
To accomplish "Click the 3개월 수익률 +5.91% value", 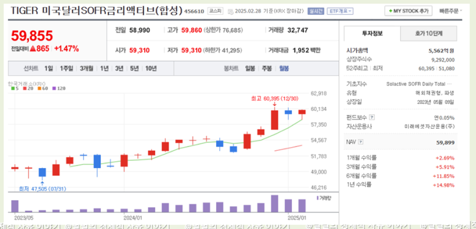I will [x=445, y=167].
